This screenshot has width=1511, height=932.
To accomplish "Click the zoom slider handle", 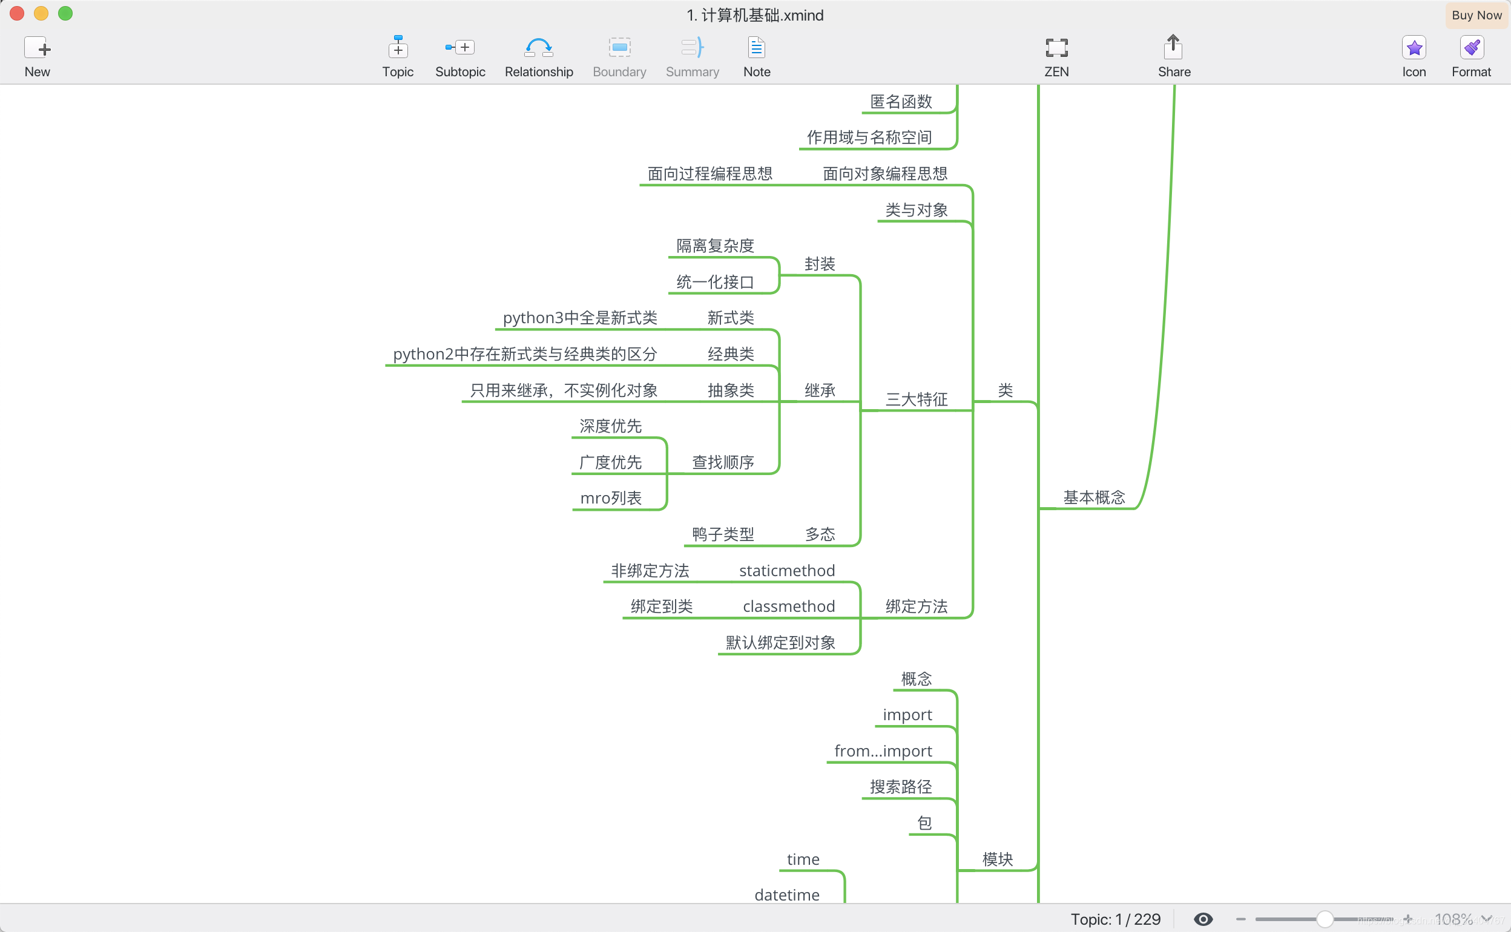I will (x=1324, y=919).
